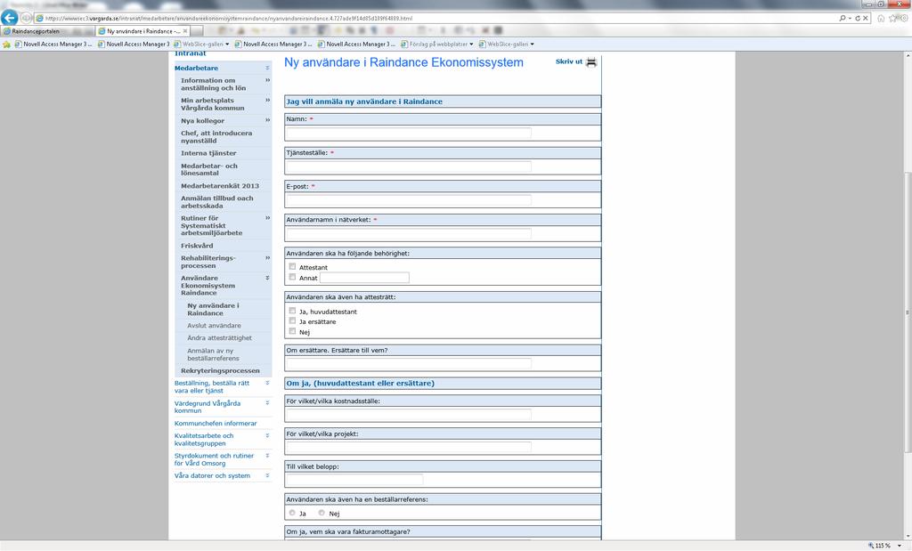Open the Rekryteringsprocessen link
Viewport: 912px width, 551px height.
point(221,371)
